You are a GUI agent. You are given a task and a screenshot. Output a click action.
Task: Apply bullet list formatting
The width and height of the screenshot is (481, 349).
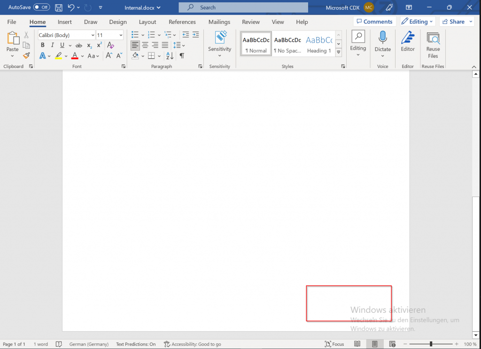pyautogui.click(x=135, y=35)
